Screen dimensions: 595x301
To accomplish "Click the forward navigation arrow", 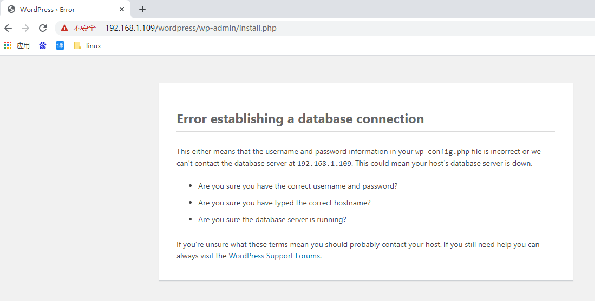I will coord(25,28).
